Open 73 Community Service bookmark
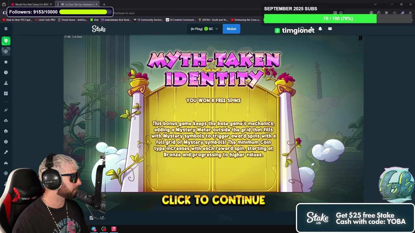 [148, 20]
